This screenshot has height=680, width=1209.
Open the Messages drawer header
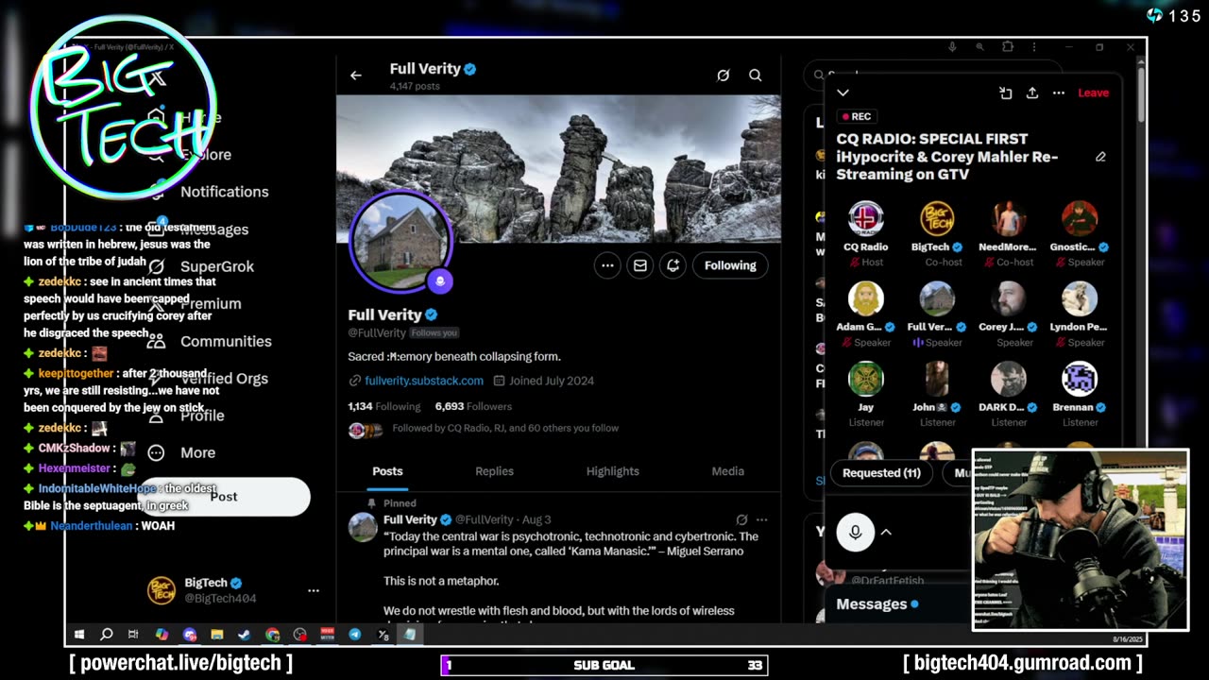point(897,604)
